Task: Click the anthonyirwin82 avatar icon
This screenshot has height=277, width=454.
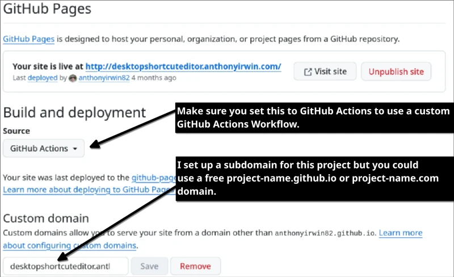Action: tap(73, 78)
